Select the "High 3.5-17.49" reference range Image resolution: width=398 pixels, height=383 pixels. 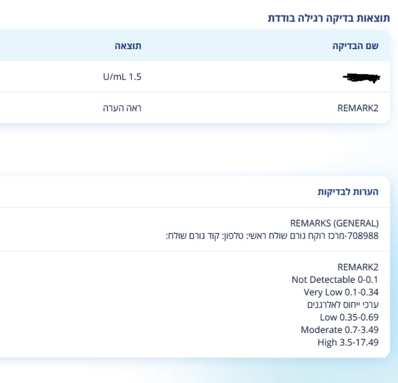pos(348,342)
